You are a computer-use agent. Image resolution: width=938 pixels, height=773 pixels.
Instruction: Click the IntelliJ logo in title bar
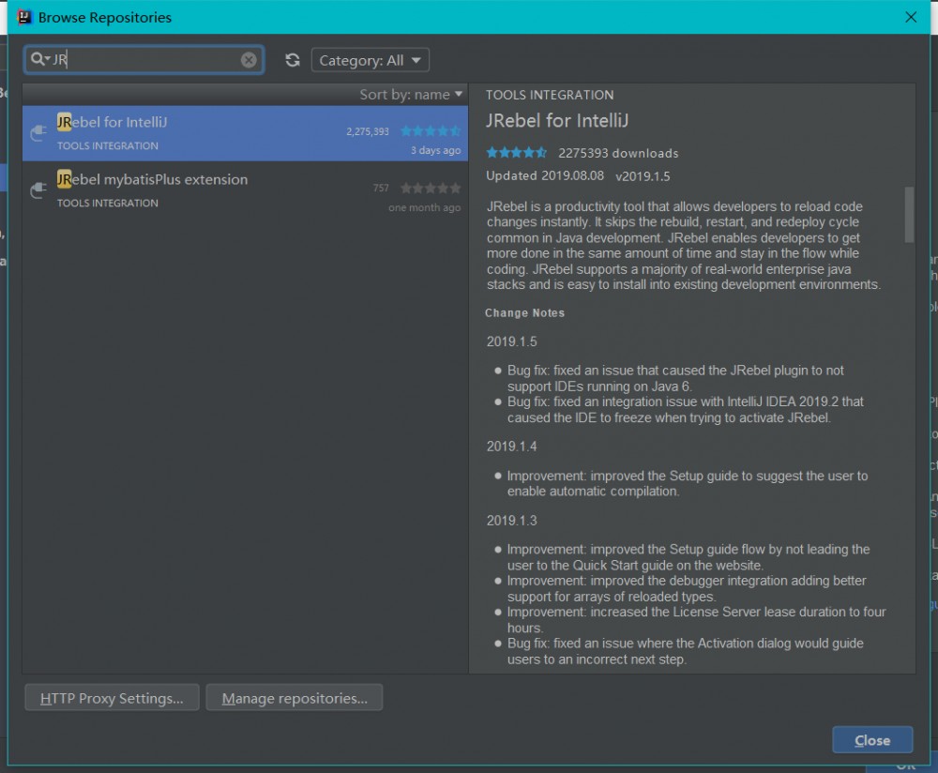[x=24, y=17]
